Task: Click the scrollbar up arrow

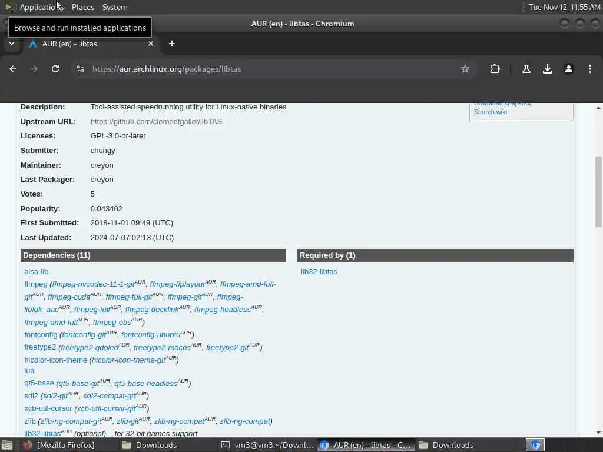Action: click(598, 108)
